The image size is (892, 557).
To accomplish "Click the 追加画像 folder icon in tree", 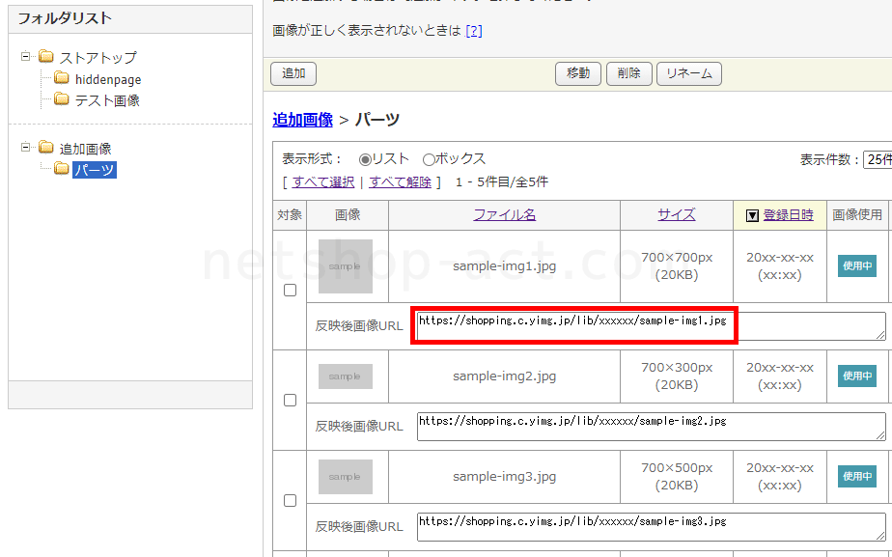I will [x=45, y=148].
